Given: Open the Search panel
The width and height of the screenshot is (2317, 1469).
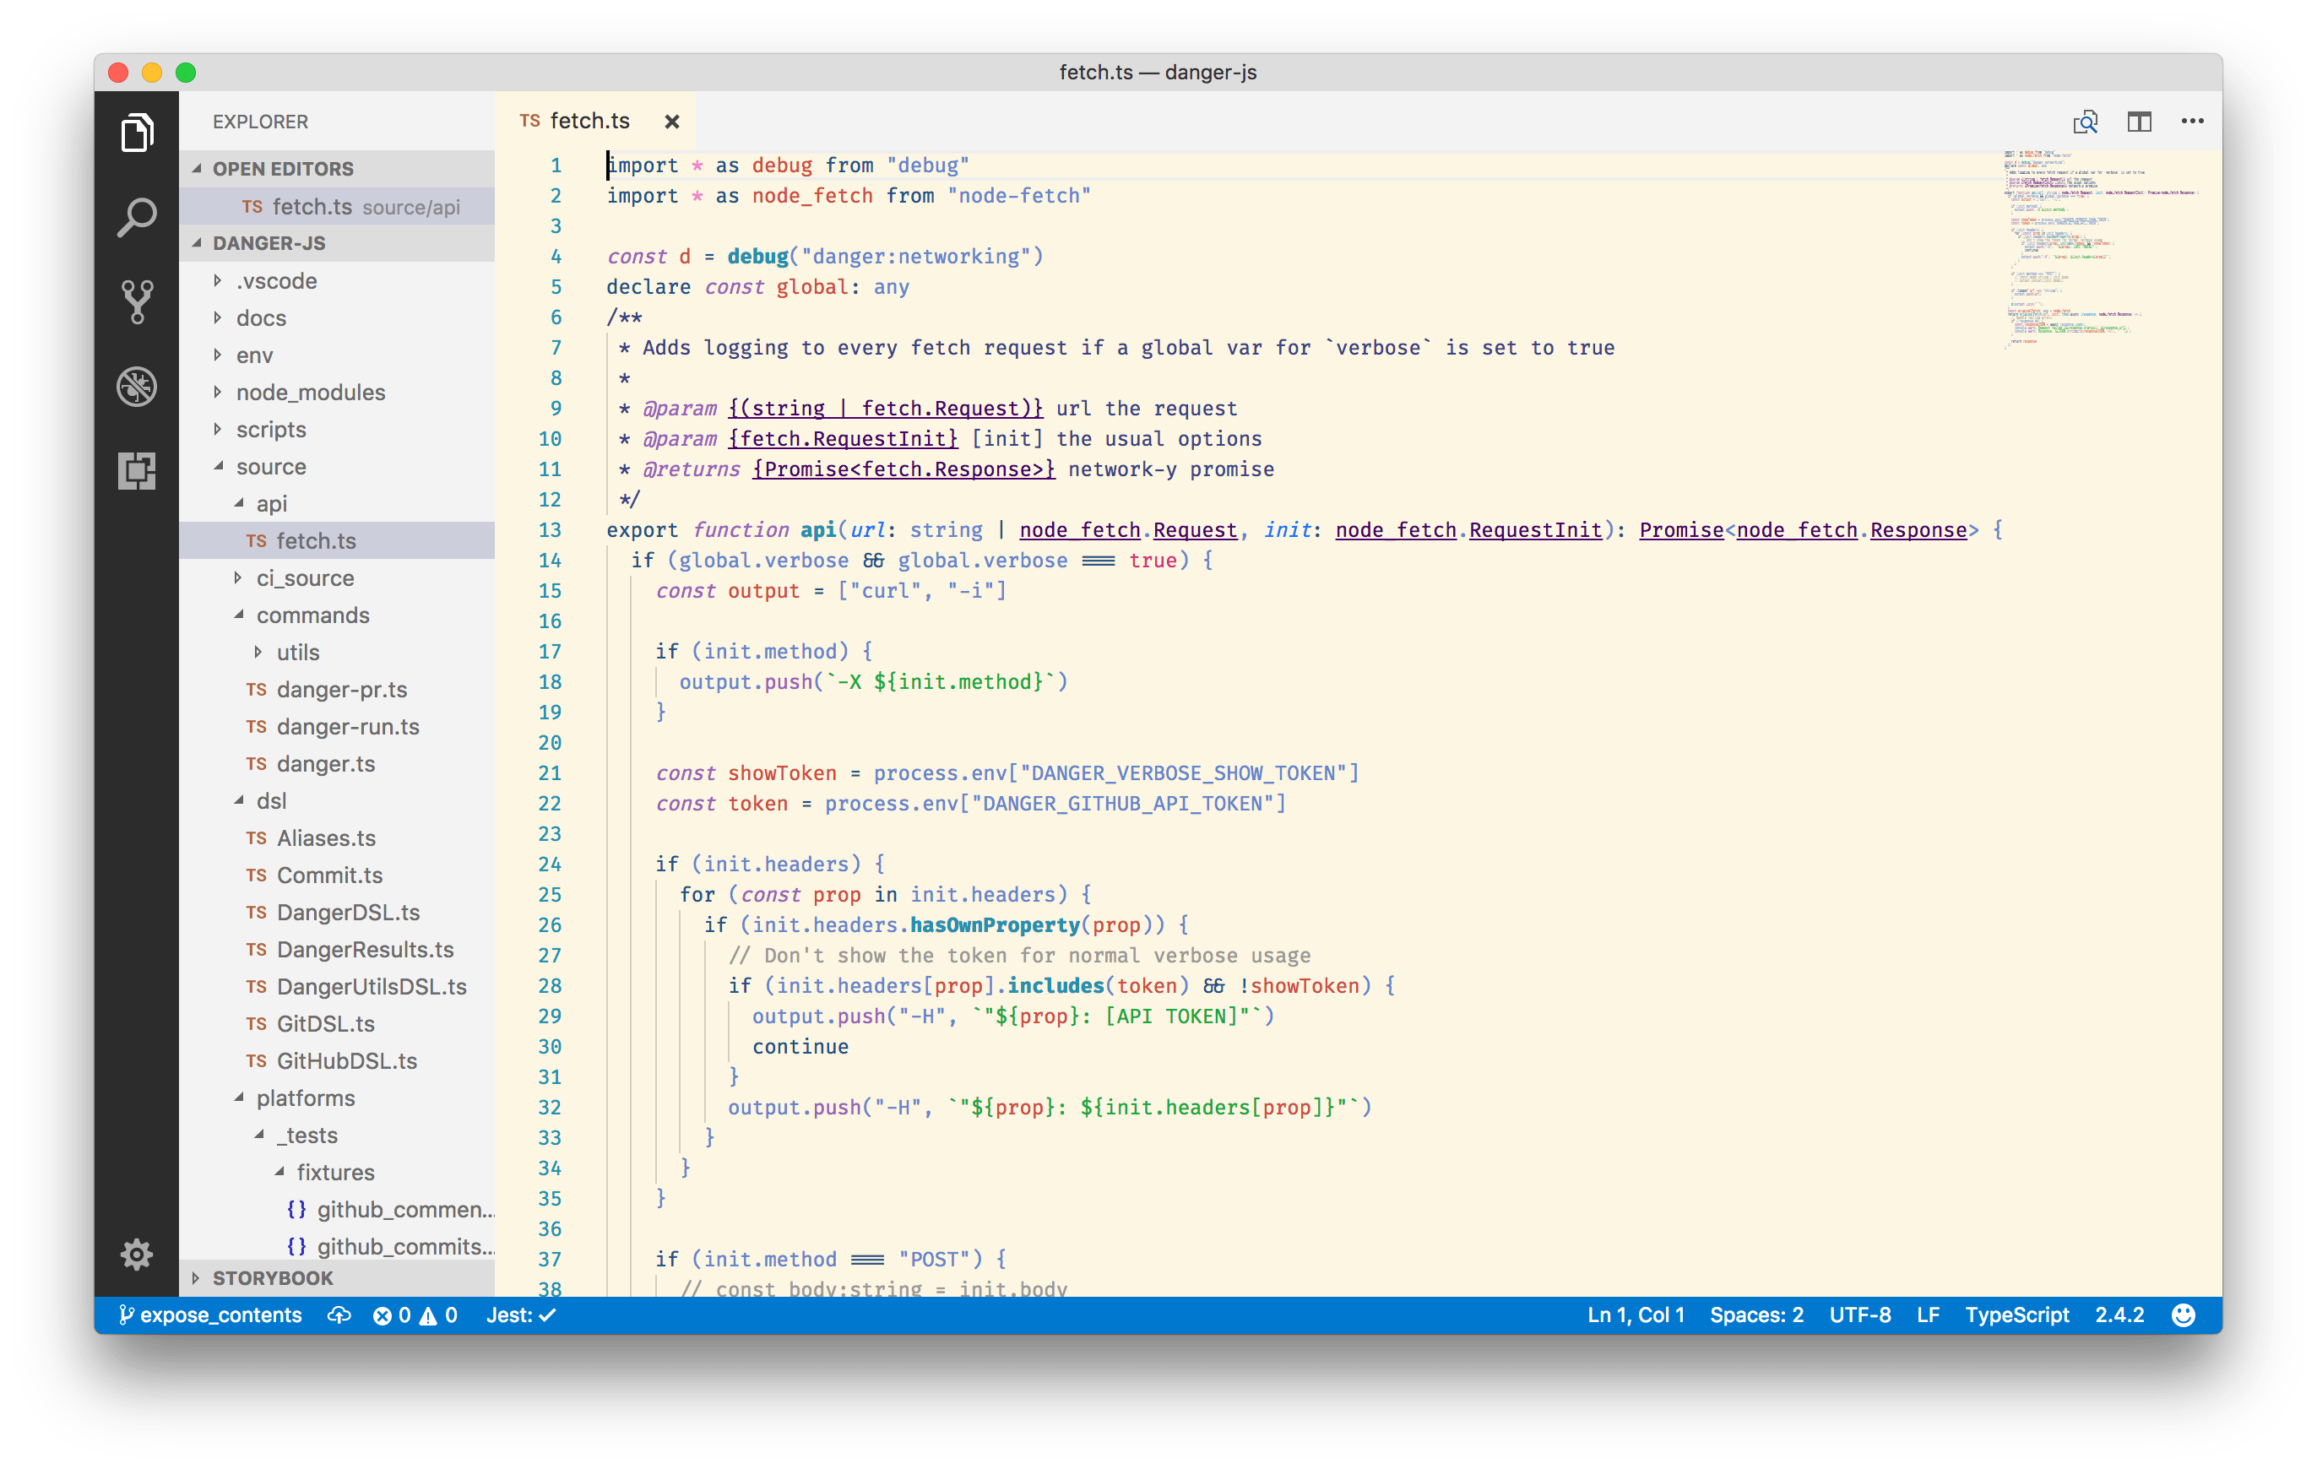Looking at the screenshot, I should click(x=136, y=218).
